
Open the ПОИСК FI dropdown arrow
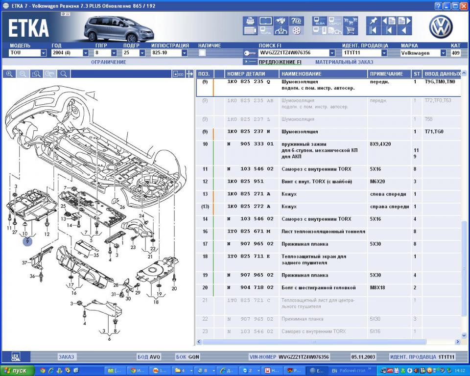[x=332, y=53]
